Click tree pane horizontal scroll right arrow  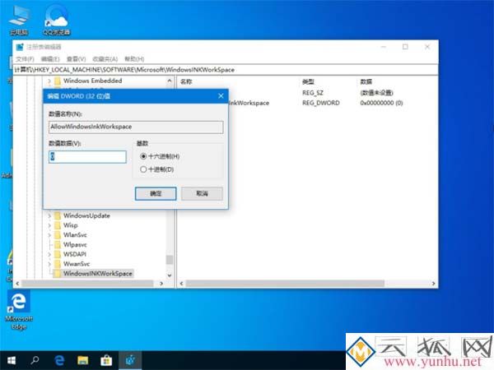point(161,284)
